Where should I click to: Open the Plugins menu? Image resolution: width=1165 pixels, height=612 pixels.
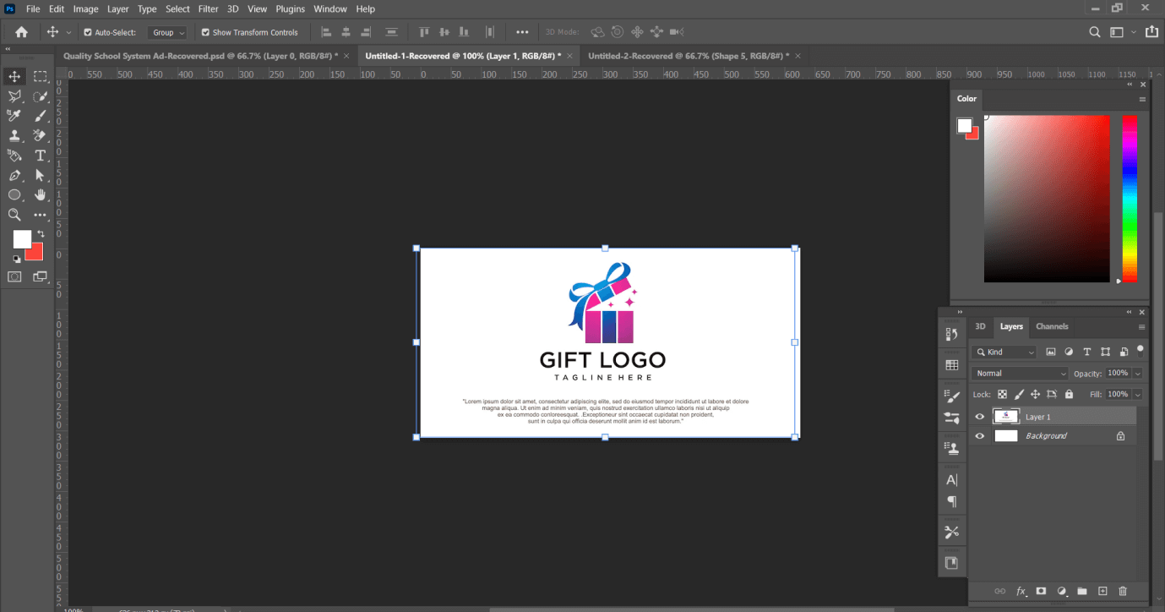coord(290,8)
